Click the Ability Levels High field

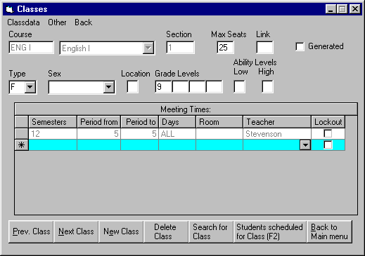pyautogui.click(x=267, y=87)
